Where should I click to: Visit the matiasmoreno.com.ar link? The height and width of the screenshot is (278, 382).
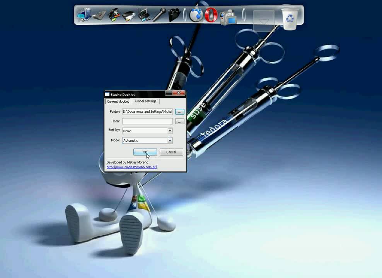[131, 167]
